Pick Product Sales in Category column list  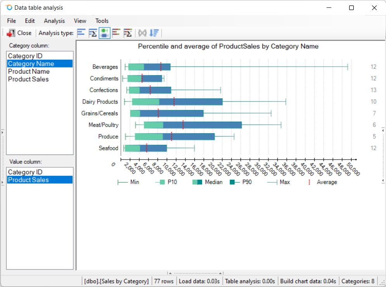[28, 79]
